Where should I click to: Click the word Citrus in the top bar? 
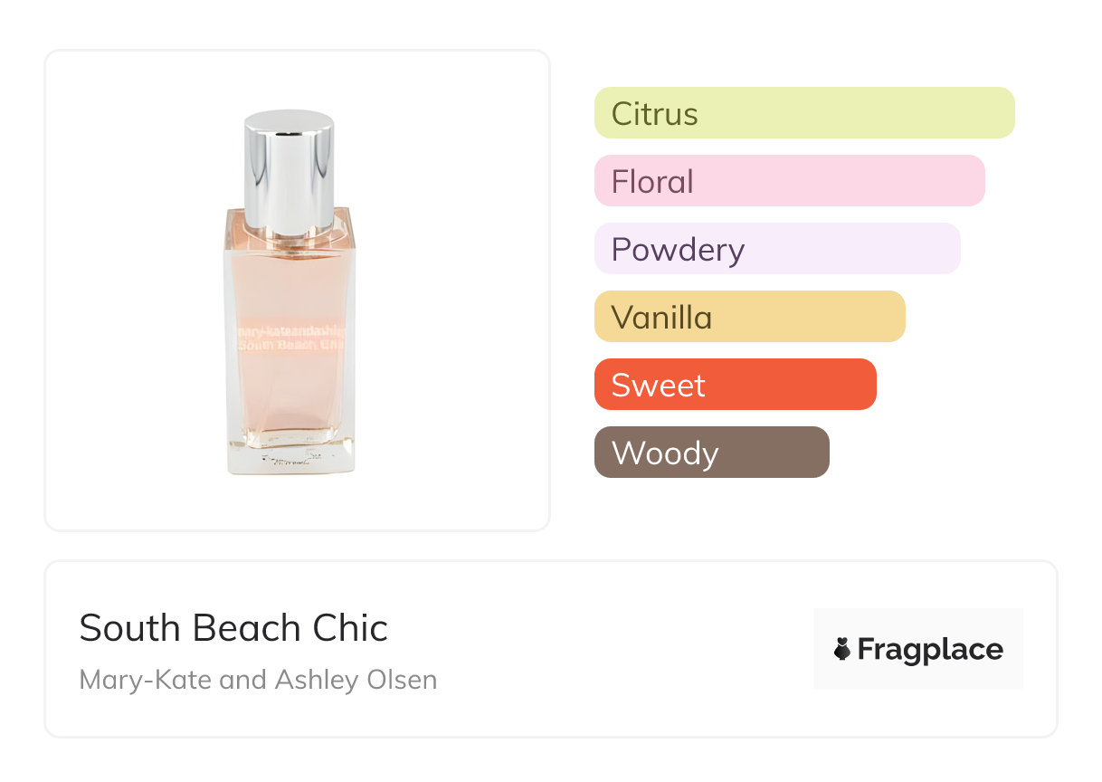pos(654,114)
